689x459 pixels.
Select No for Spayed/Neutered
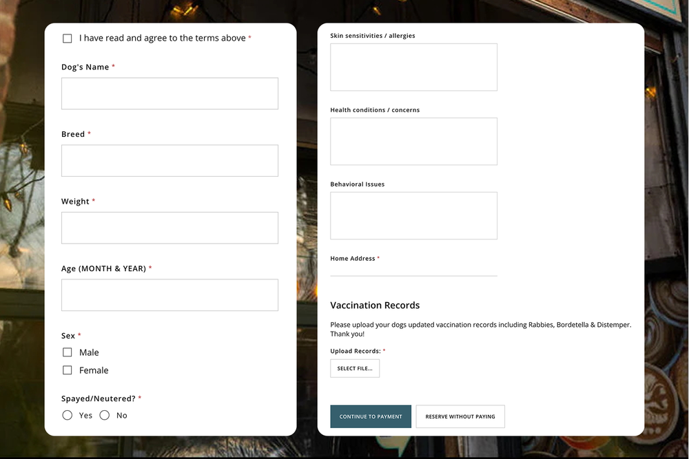(x=105, y=415)
